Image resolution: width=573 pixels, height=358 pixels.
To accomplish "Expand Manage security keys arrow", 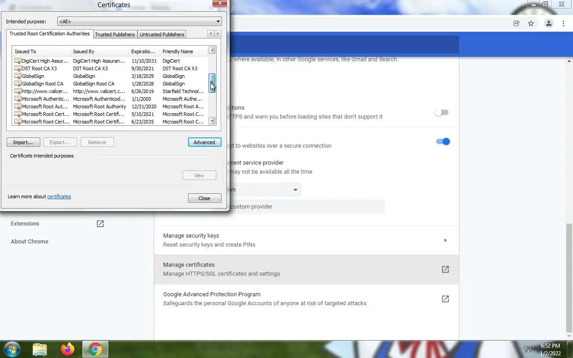I will click(445, 240).
